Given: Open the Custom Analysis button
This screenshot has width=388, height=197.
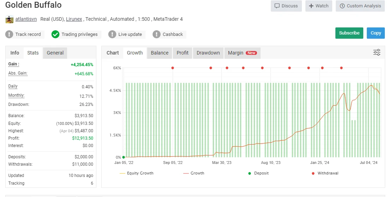Looking at the screenshot, I should [x=360, y=6].
